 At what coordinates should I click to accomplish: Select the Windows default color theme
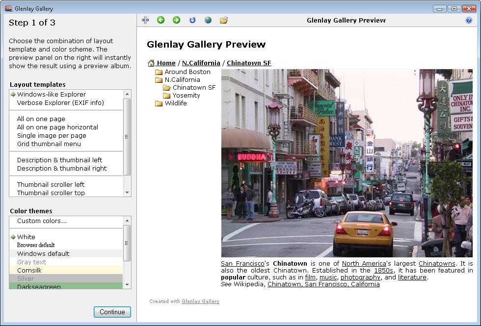pos(43,253)
